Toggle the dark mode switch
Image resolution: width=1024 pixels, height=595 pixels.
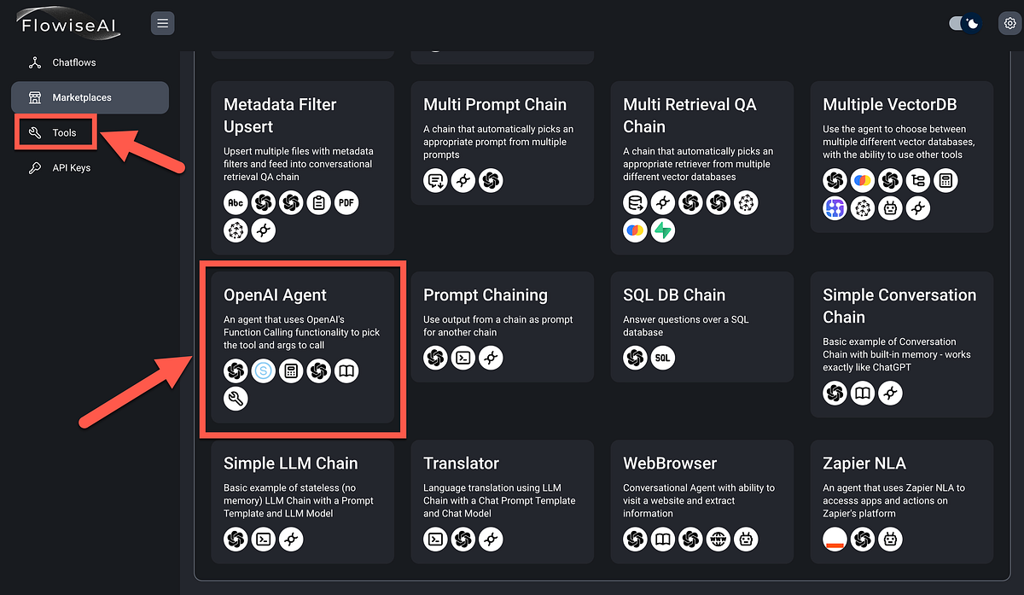click(x=964, y=23)
